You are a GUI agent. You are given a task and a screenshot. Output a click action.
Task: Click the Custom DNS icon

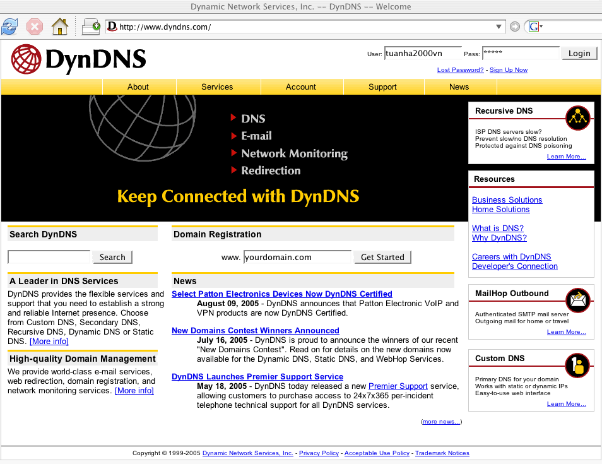point(577,365)
